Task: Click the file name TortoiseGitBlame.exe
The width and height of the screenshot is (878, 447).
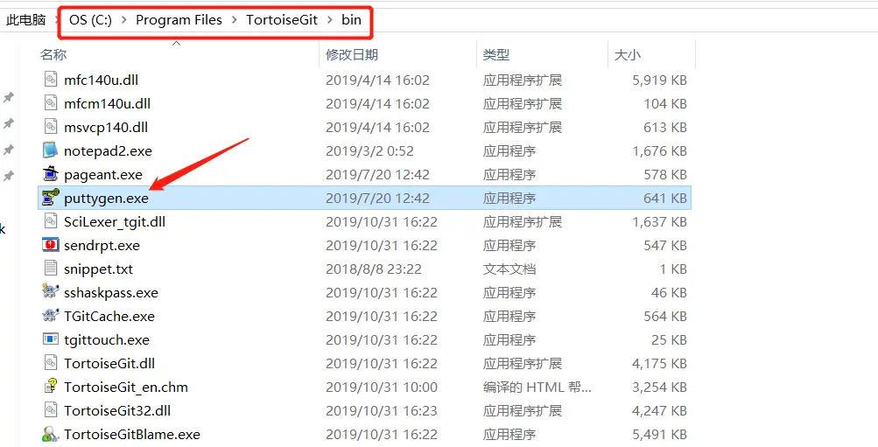Action: (132, 434)
